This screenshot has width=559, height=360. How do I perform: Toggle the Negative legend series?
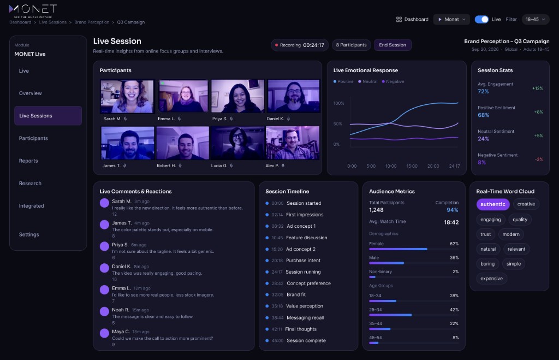click(x=393, y=82)
